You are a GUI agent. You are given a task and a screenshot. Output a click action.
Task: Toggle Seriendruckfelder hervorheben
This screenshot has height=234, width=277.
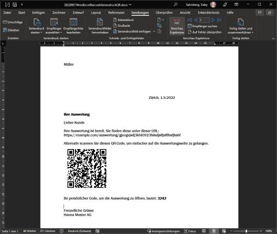point(100,26)
